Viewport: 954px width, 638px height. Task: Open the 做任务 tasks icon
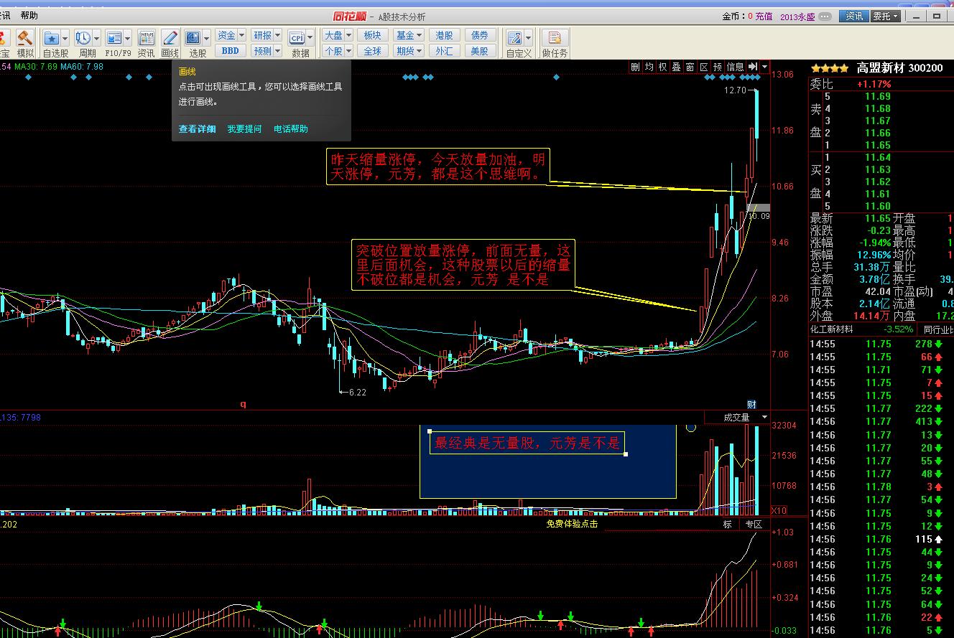click(x=555, y=43)
